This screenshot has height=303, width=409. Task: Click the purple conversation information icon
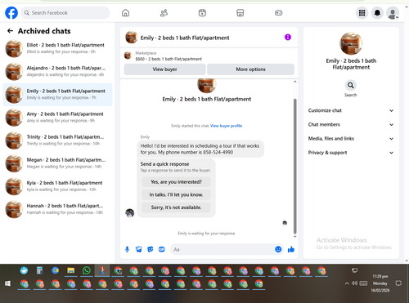point(288,37)
